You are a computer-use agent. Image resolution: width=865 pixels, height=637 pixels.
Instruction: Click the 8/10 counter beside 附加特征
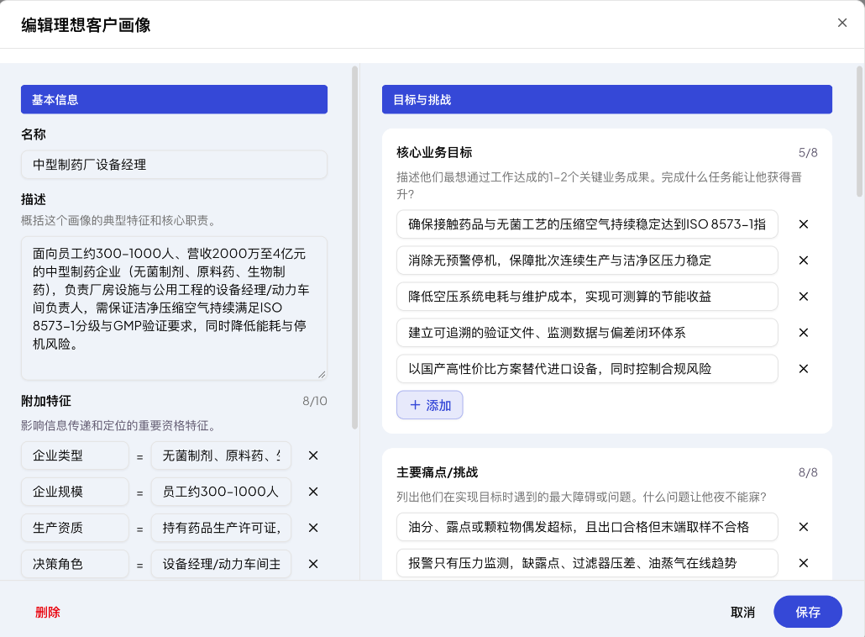[x=314, y=401]
